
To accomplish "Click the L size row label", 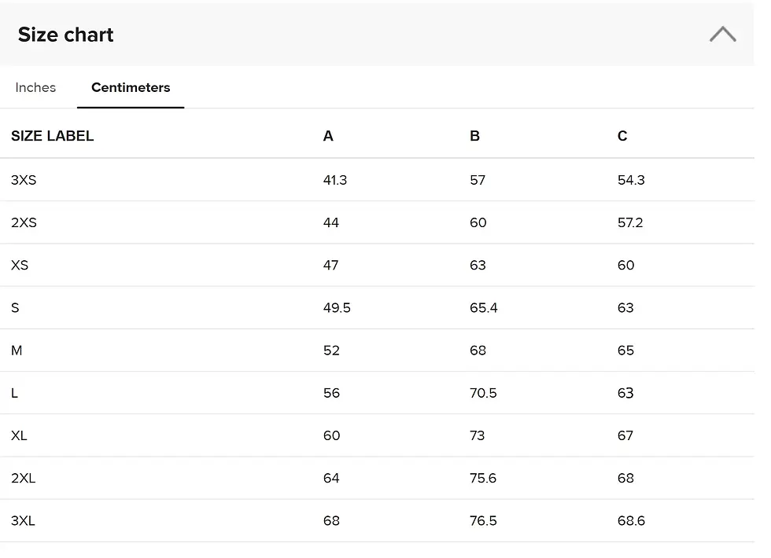I will (x=14, y=393).
